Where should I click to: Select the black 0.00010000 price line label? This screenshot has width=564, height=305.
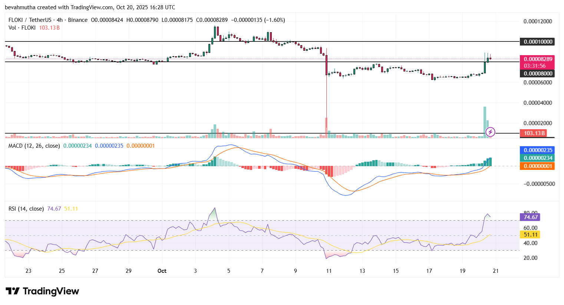point(538,42)
